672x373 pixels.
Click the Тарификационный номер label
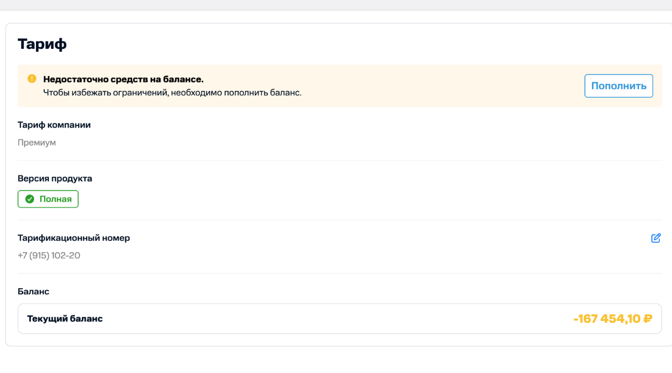[74, 238]
